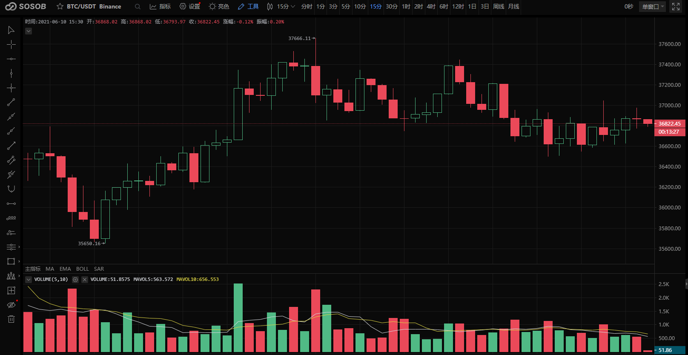Toggle the BOLL main indicator
The image size is (688, 355).
[83, 269]
